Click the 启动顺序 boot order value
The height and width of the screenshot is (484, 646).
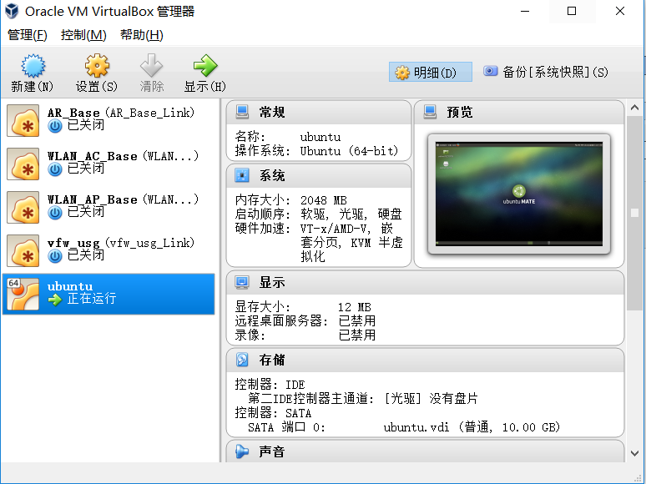coord(351,214)
